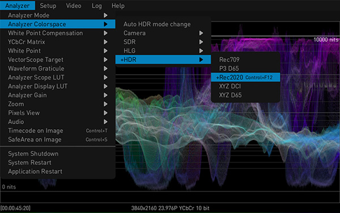Click arrow beside +HDR entry
This screenshot has width=340, height=213.
[201, 60]
